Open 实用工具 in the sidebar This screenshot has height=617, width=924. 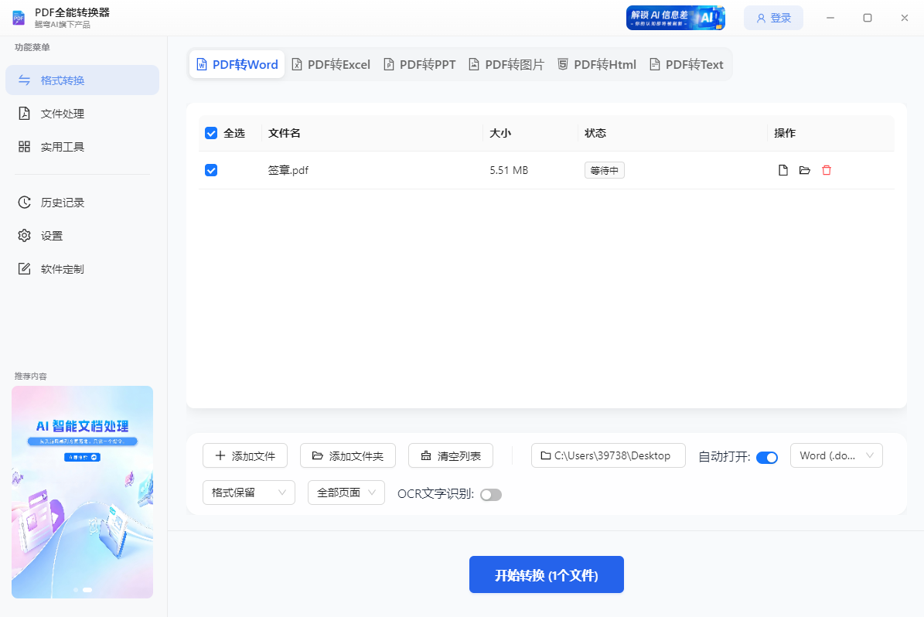pyautogui.click(x=82, y=146)
